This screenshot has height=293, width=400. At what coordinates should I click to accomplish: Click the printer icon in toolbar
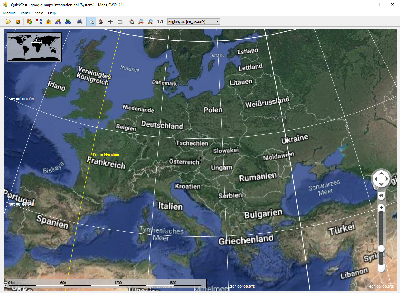[x=80, y=21]
